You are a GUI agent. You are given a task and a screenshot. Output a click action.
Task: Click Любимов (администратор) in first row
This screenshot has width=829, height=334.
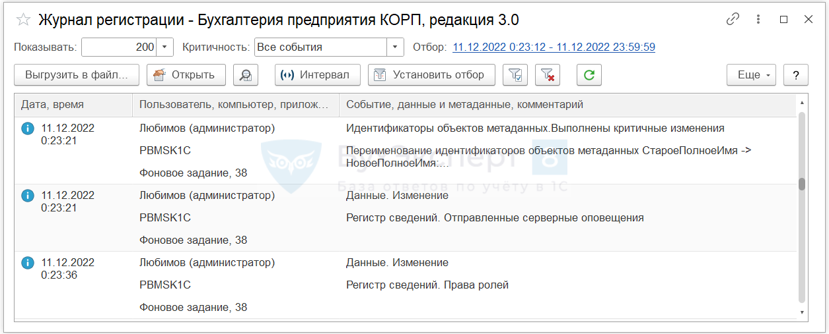[x=207, y=128]
